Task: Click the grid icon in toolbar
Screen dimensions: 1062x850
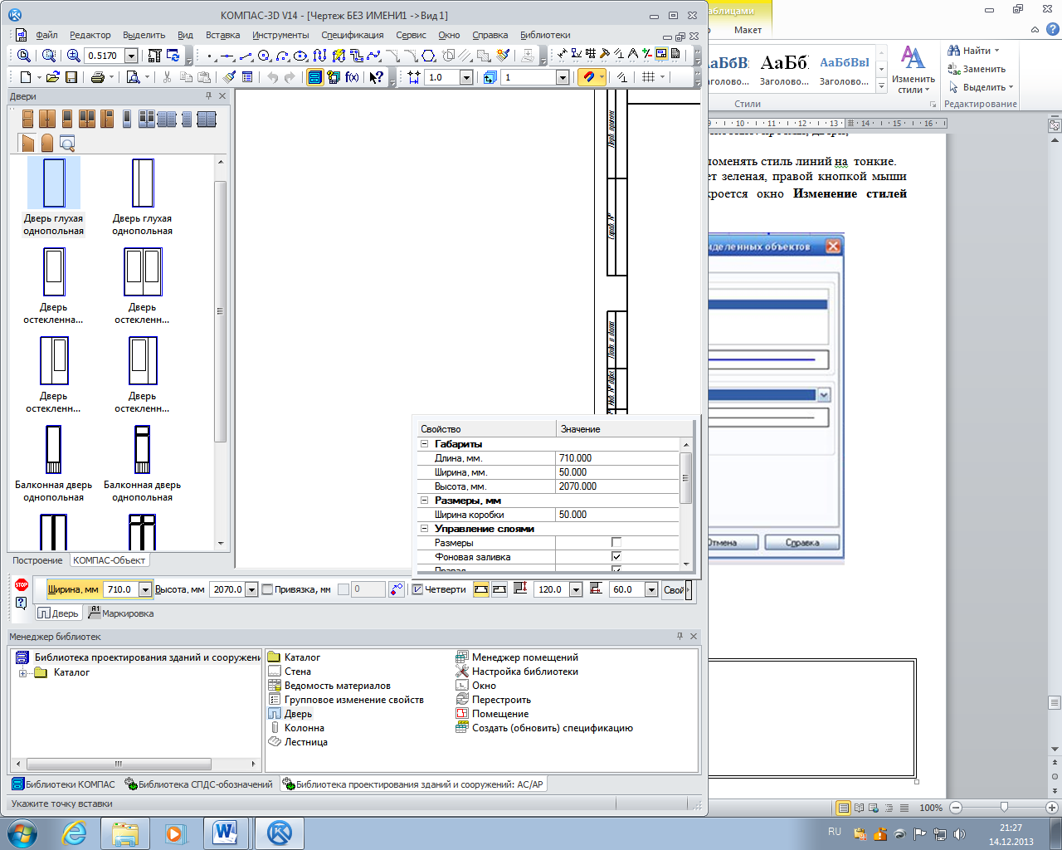Action: 648,77
